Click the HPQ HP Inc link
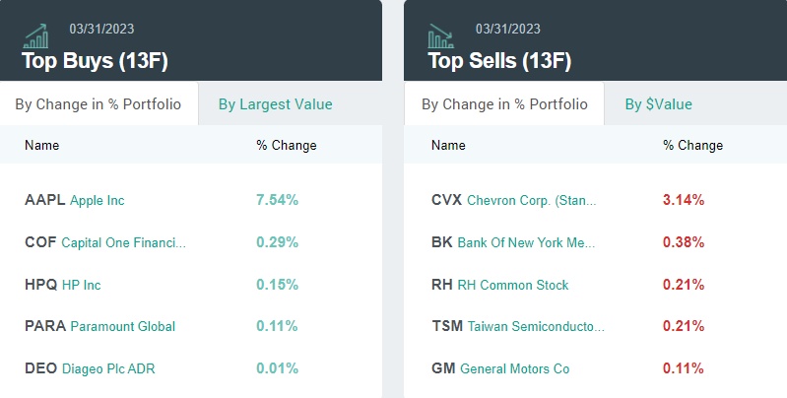Image resolution: width=787 pixels, height=398 pixels. tap(63, 285)
